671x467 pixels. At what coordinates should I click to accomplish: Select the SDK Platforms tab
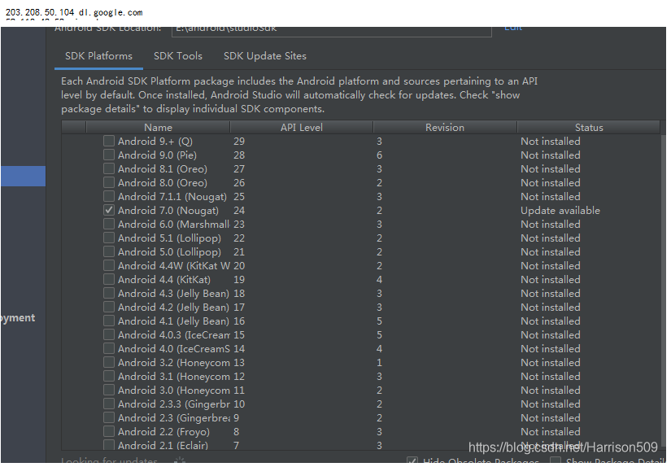(98, 56)
